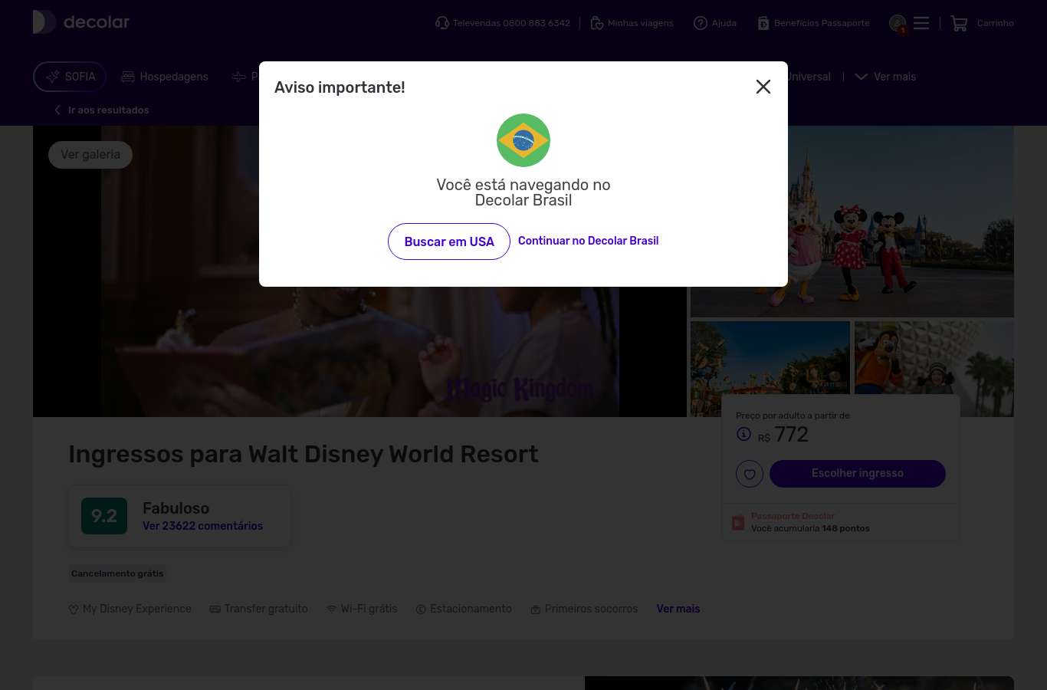Screen dimensions: 1047x690
Task: Toggle the heart favorite button
Action: coord(750,474)
